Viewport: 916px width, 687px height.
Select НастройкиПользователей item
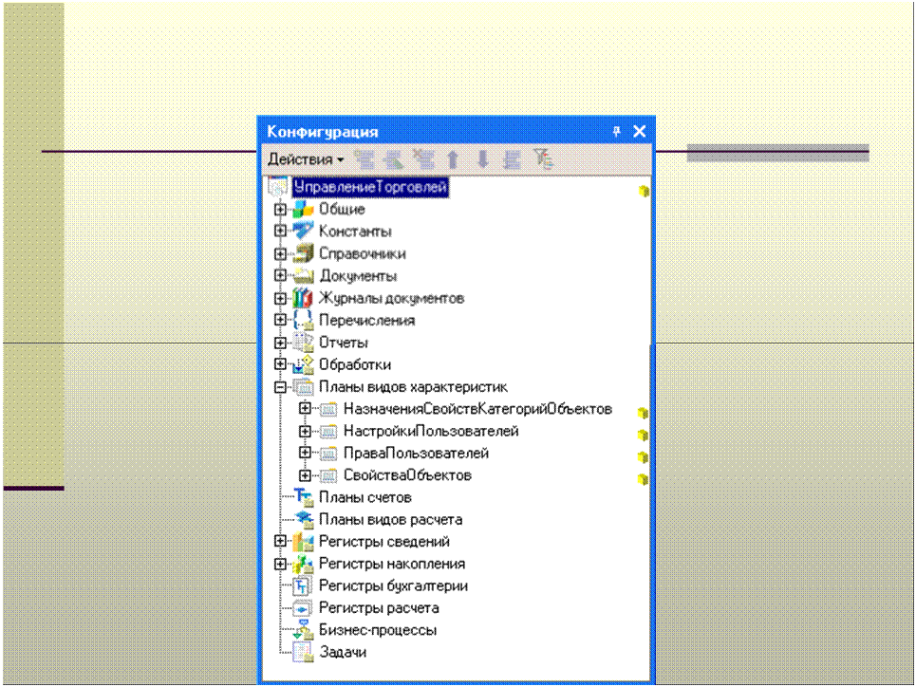[x=431, y=431]
